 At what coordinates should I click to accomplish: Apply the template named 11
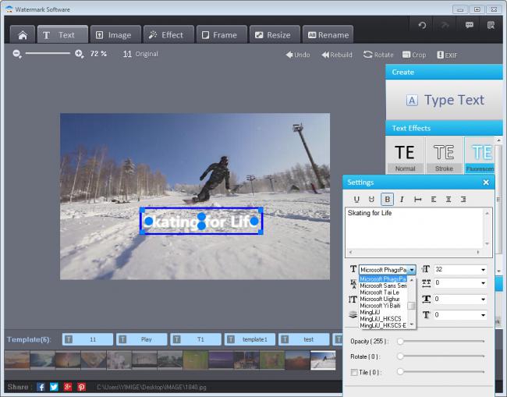(x=87, y=339)
